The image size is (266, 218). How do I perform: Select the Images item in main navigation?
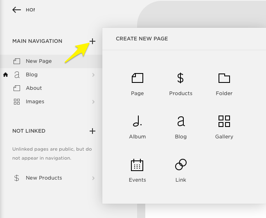[x=35, y=102]
